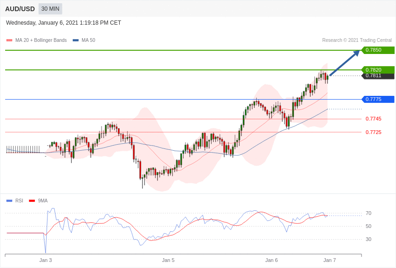This screenshot has height=268, width=396.
Task: Toggle the MA 20 + Bollinger Bands legend
Action: pos(37,40)
